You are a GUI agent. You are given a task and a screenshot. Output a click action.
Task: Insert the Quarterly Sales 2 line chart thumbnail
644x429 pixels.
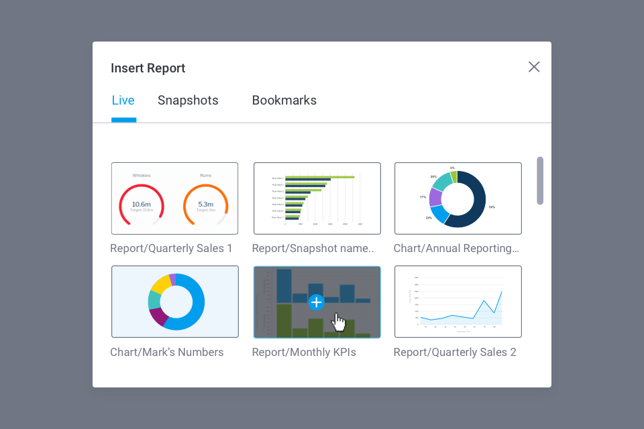(458, 302)
